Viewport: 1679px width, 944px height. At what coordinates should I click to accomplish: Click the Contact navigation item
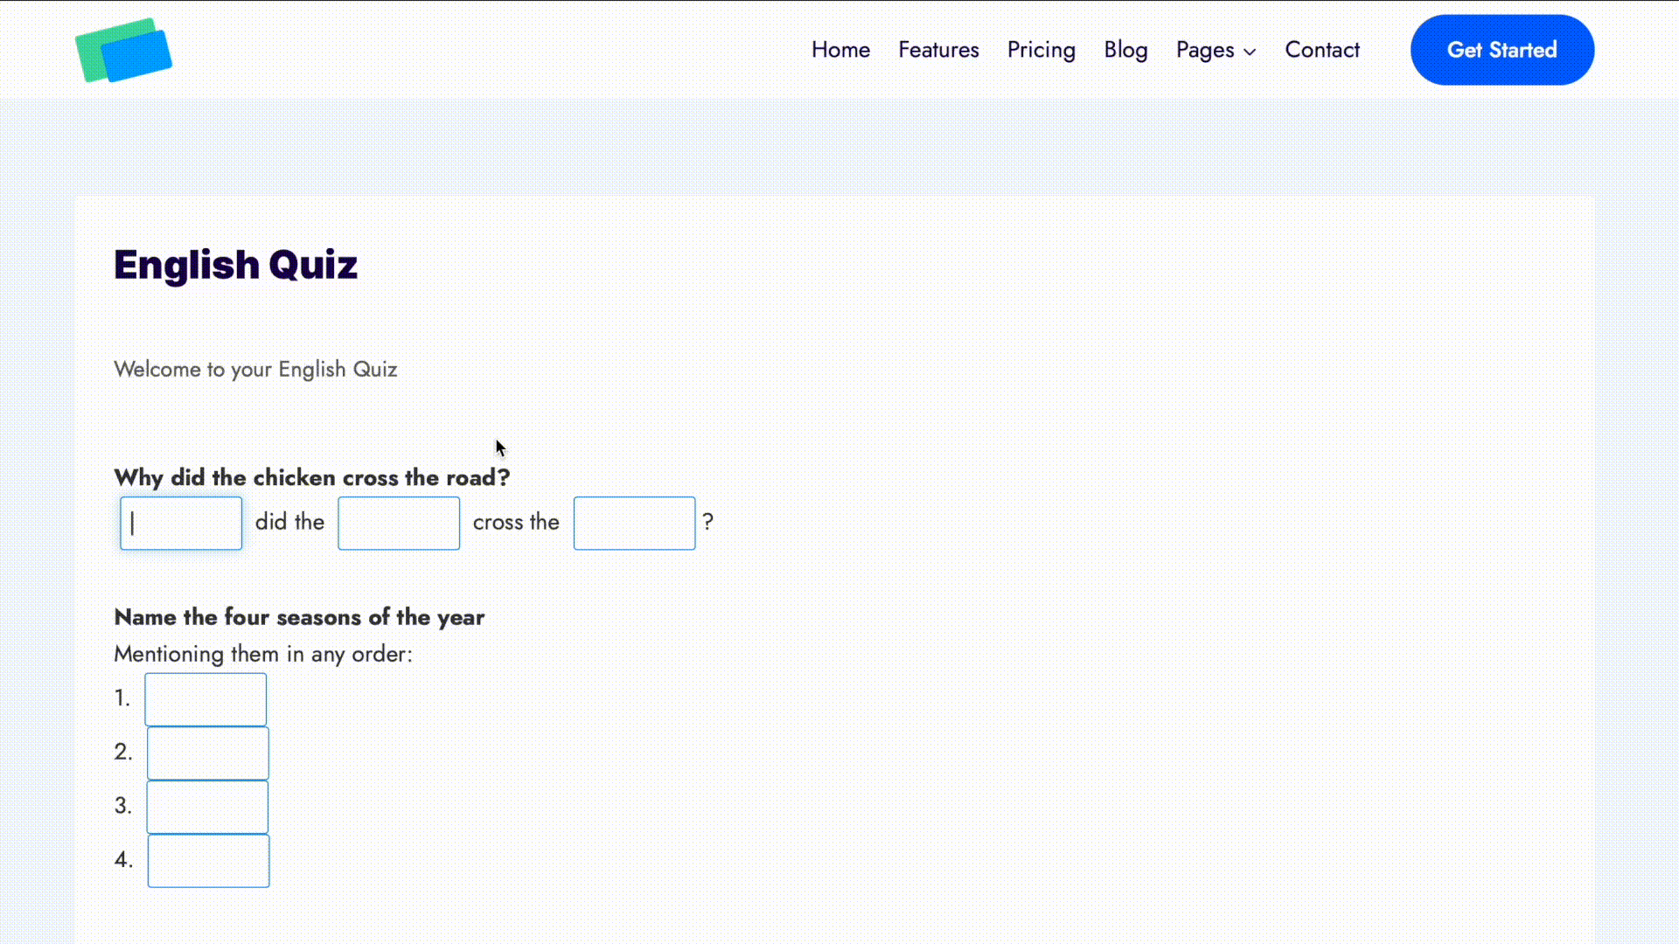coord(1323,50)
